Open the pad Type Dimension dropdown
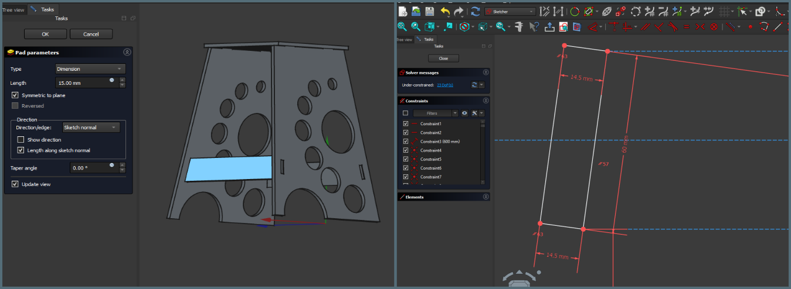The height and width of the screenshot is (289, 791). (90, 69)
